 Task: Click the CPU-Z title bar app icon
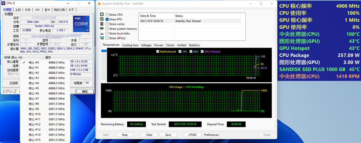3,3
